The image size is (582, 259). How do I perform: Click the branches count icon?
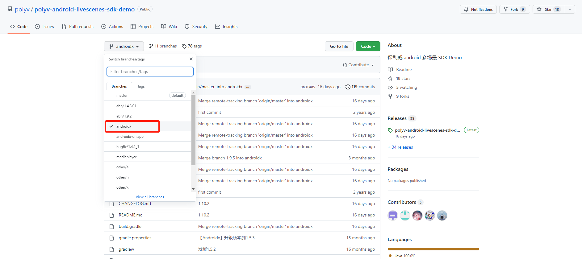coord(151,46)
